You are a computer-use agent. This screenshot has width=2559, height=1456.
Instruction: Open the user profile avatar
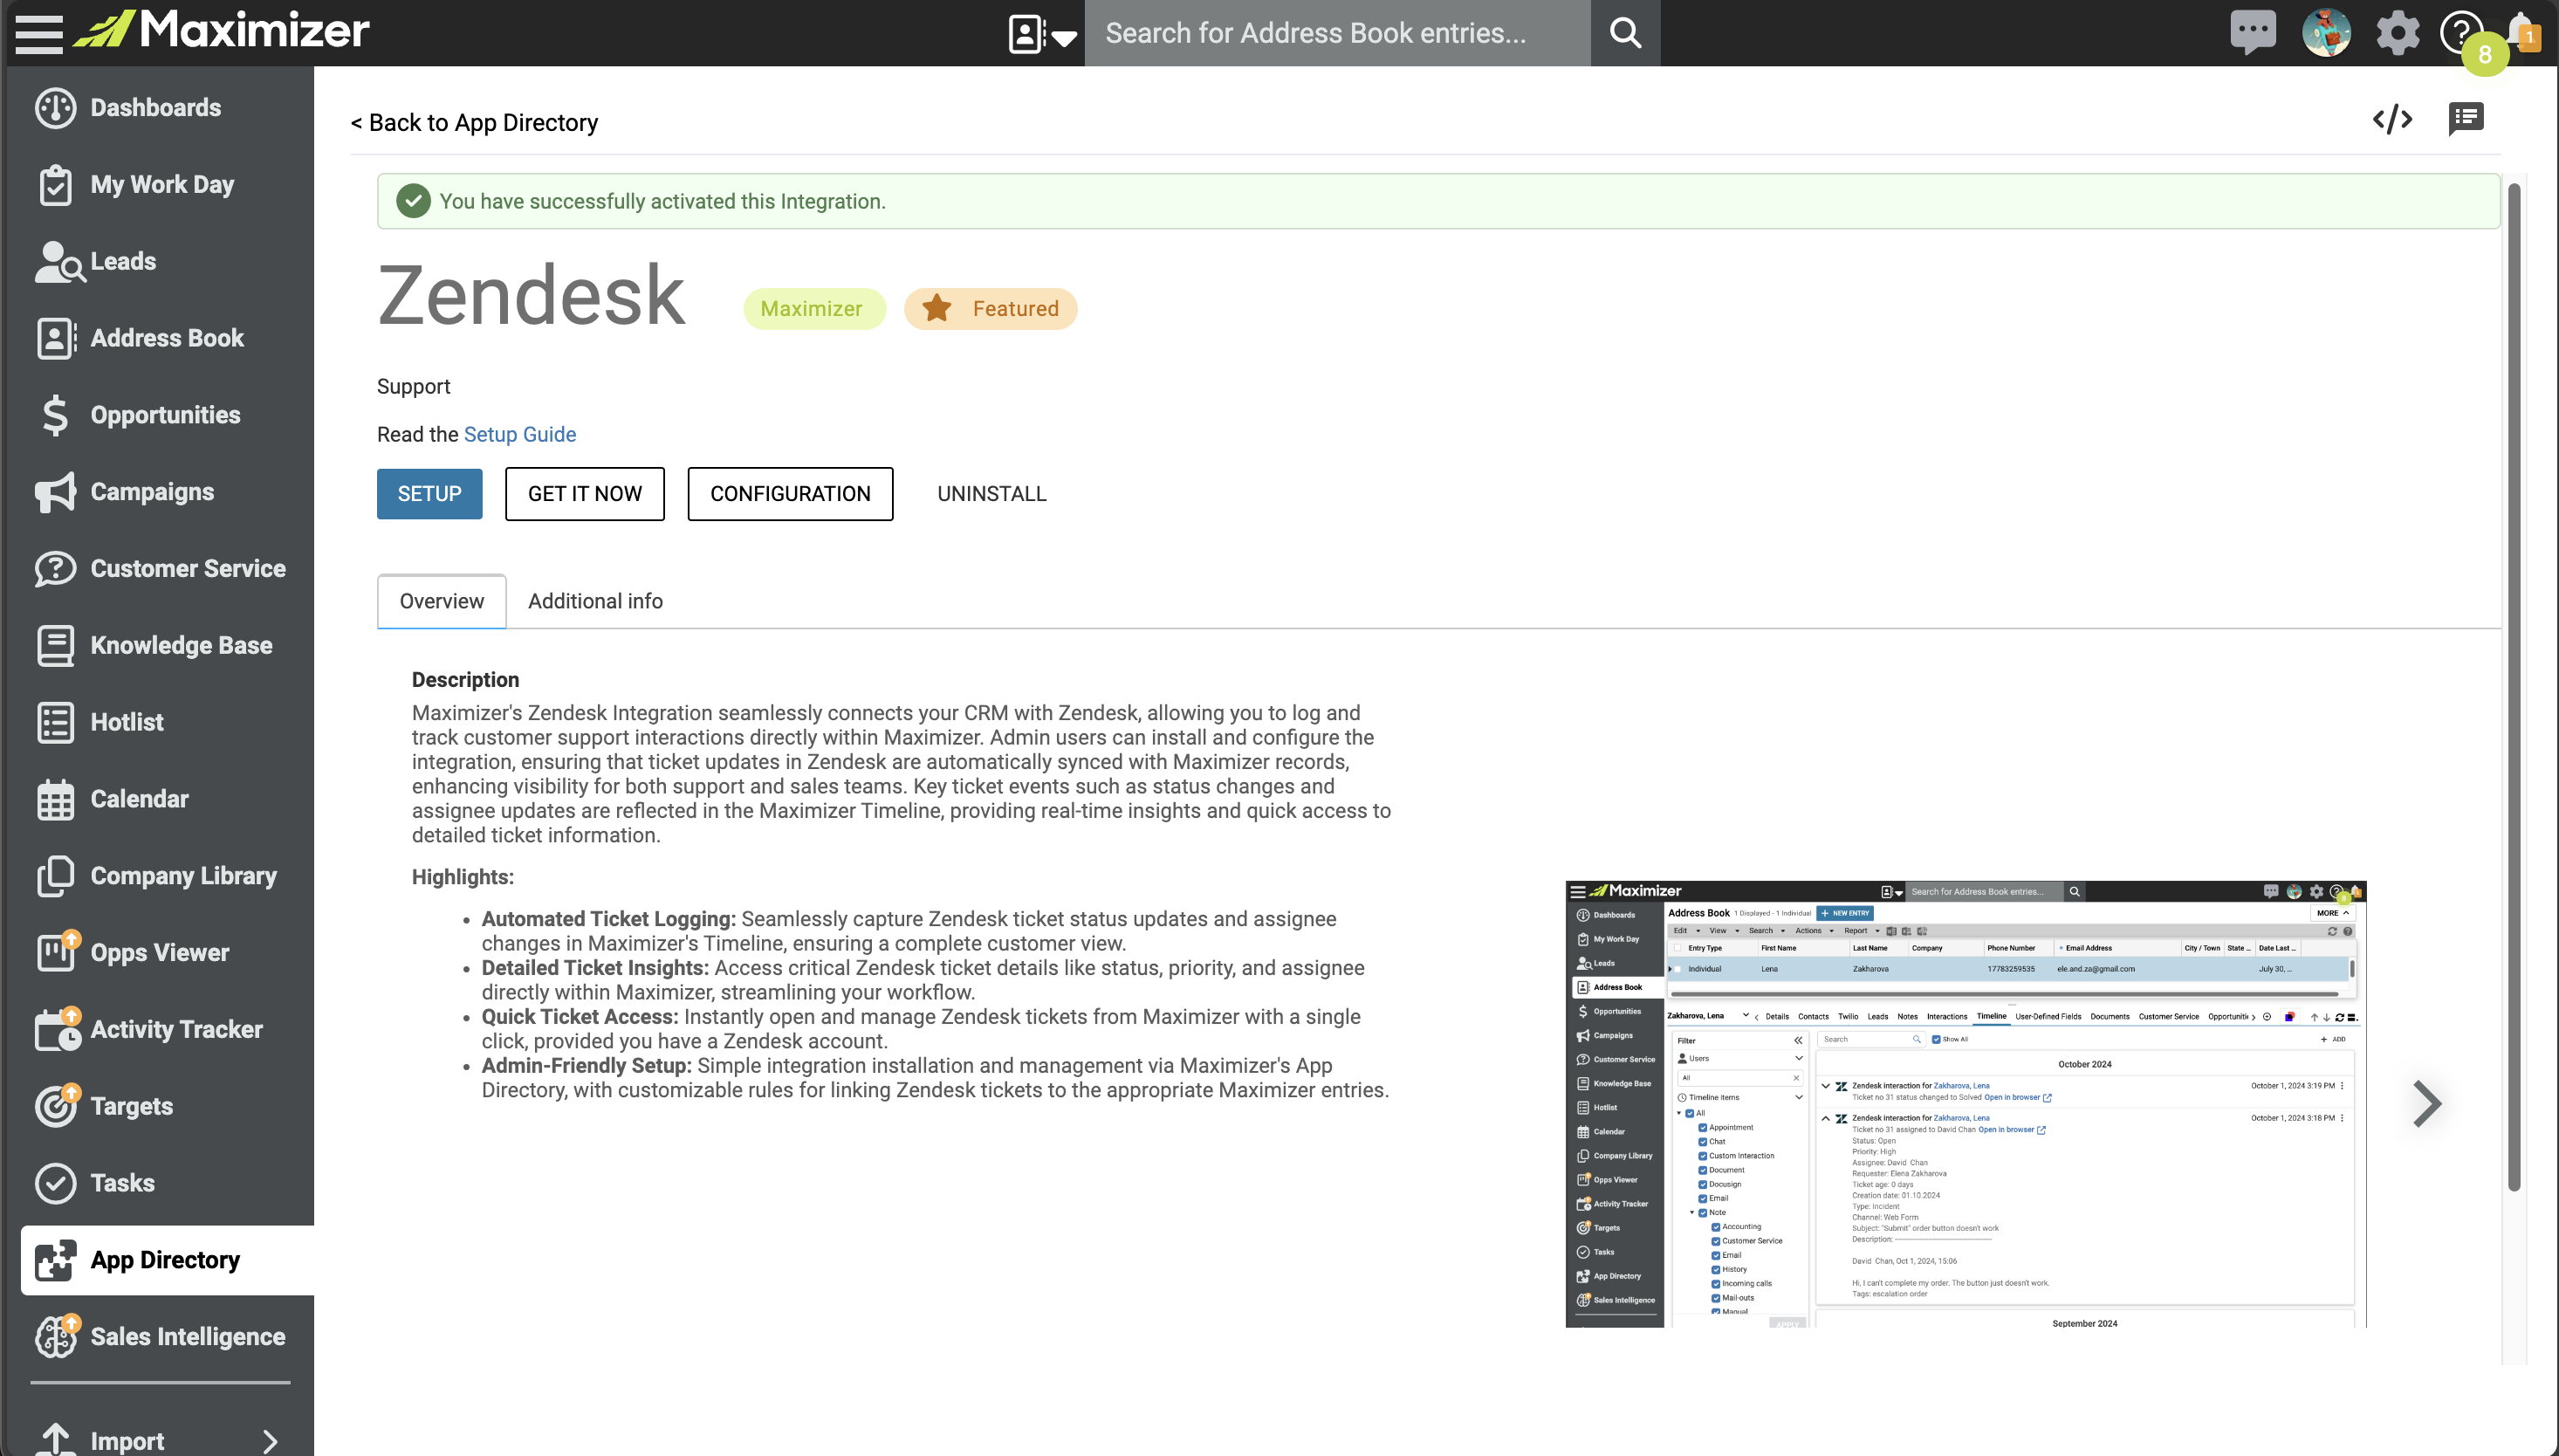click(x=2326, y=33)
